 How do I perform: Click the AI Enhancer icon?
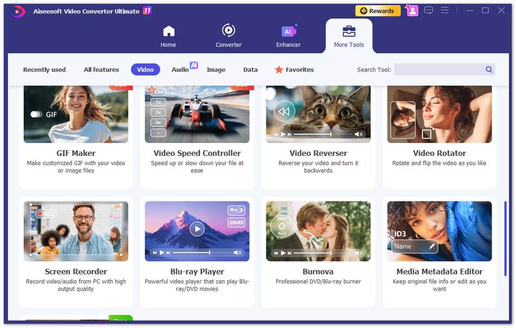click(289, 31)
